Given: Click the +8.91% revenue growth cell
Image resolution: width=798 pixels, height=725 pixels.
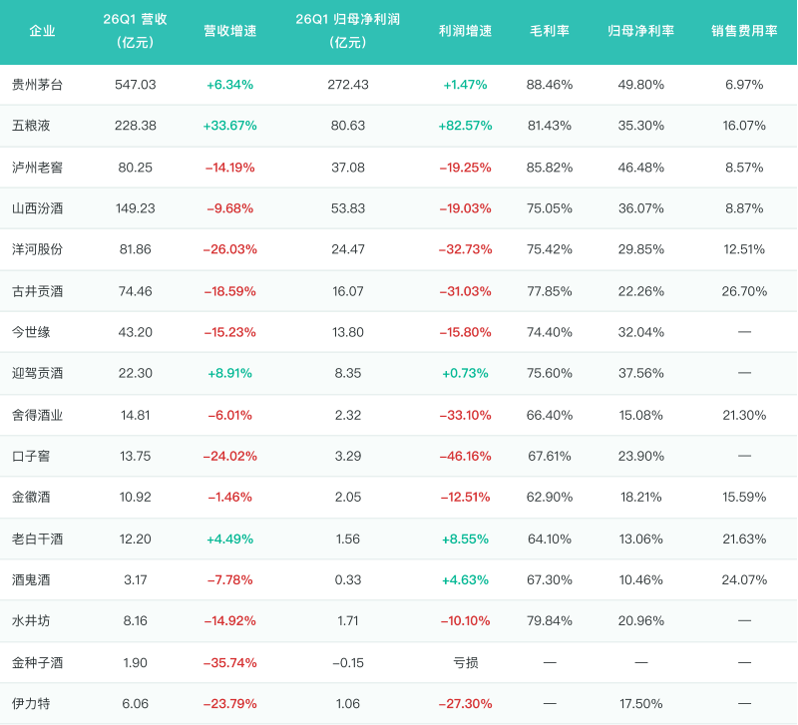Looking at the screenshot, I should [230, 373].
